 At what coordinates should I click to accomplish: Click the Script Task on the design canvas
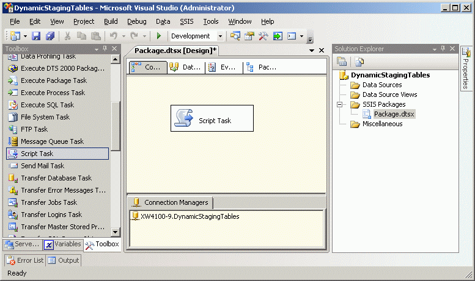click(x=212, y=118)
